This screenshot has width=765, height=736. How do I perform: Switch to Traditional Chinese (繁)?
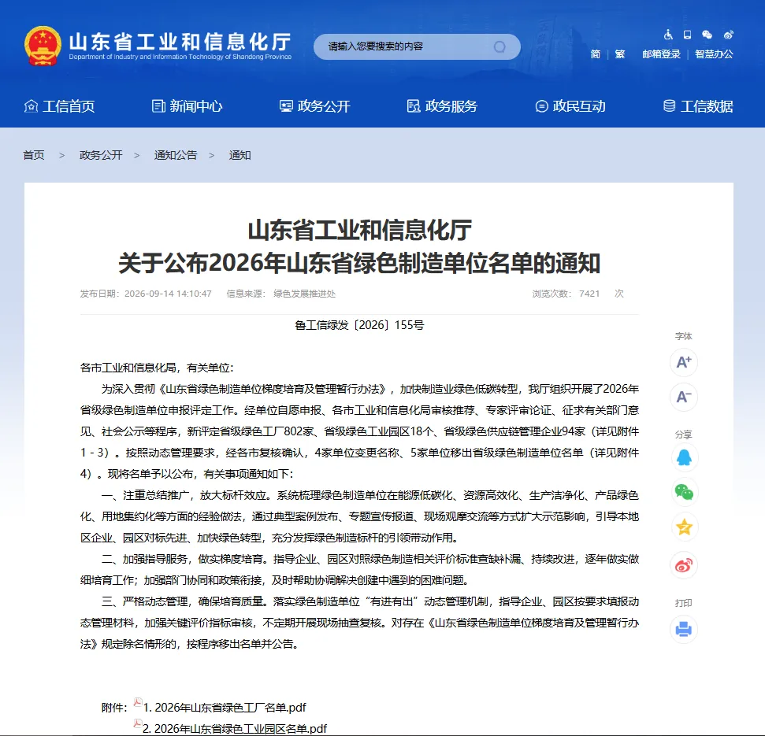point(619,54)
